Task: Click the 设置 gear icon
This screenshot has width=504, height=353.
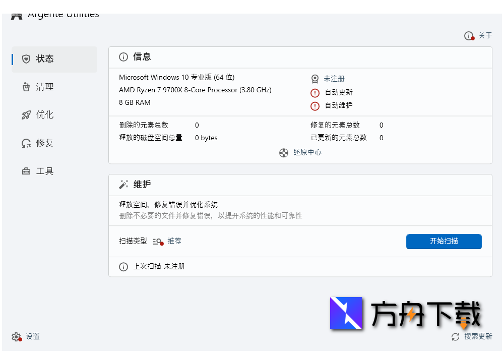Action: pos(17,337)
